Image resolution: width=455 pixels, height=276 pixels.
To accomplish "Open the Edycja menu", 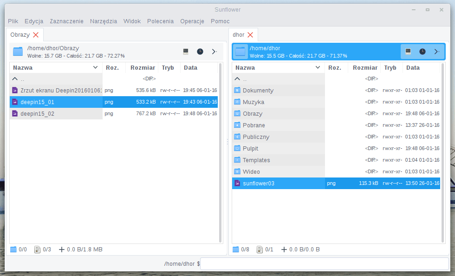I will pyautogui.click(x=34, y=21).
